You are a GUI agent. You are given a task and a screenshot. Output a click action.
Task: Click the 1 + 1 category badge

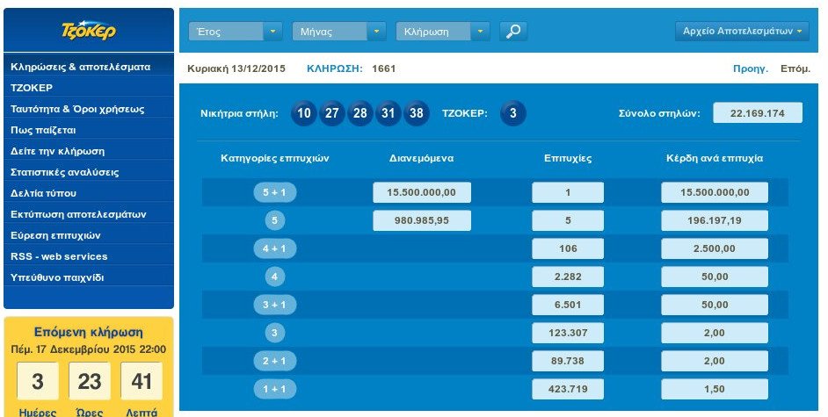274,389
